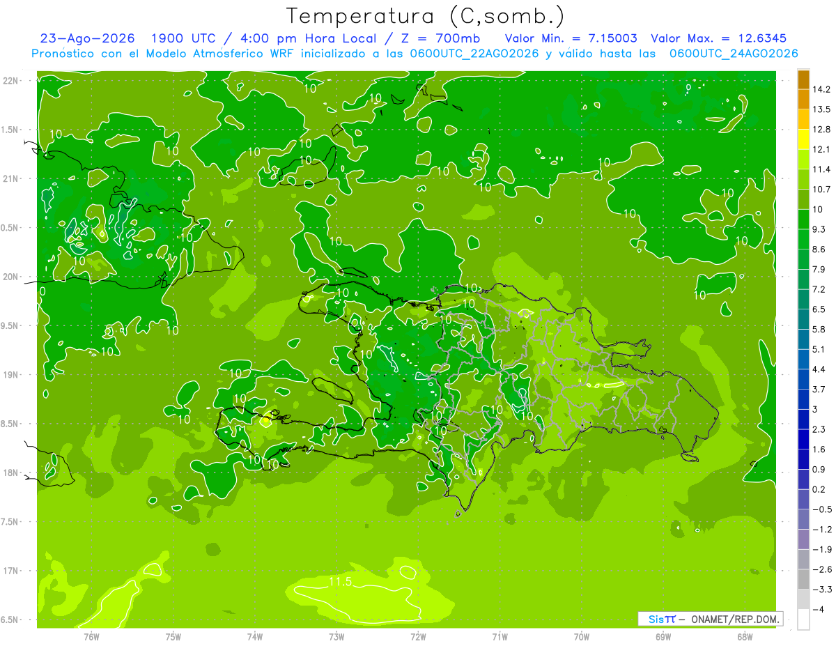
Task: Pick the purple swatch between -1.2 and -1.9
Action: click(803, 539)
